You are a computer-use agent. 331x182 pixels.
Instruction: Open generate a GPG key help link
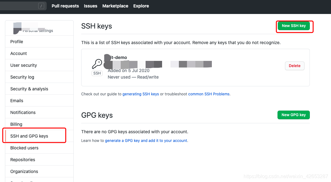[x=146, y=140]
